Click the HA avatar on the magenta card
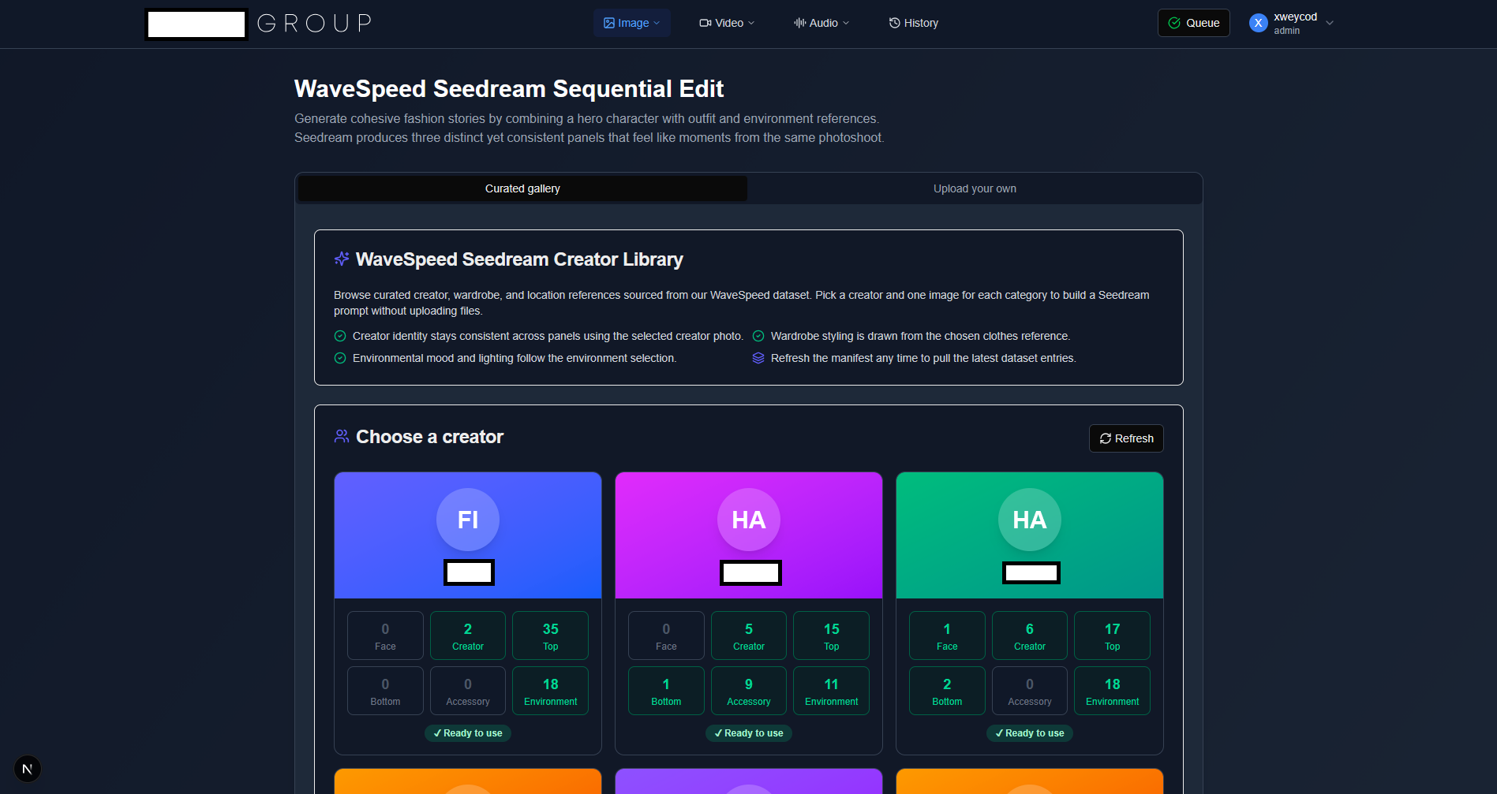Screen dimensions: 1497x794 pyautogui.click(x=748, y=520)
